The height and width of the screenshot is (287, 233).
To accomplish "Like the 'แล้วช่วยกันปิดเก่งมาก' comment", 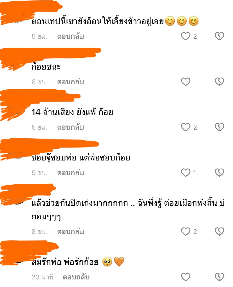I will [186, 231].
